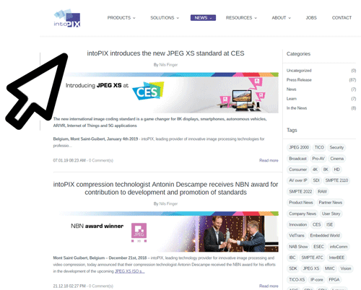
Task: Select the RAW tag
Action: [x=322, y=192]
